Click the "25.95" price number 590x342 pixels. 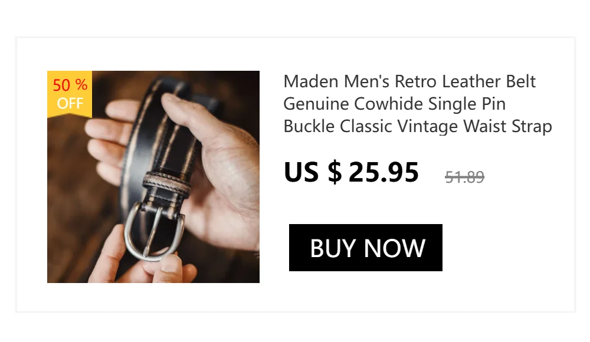tap(383, 172)
